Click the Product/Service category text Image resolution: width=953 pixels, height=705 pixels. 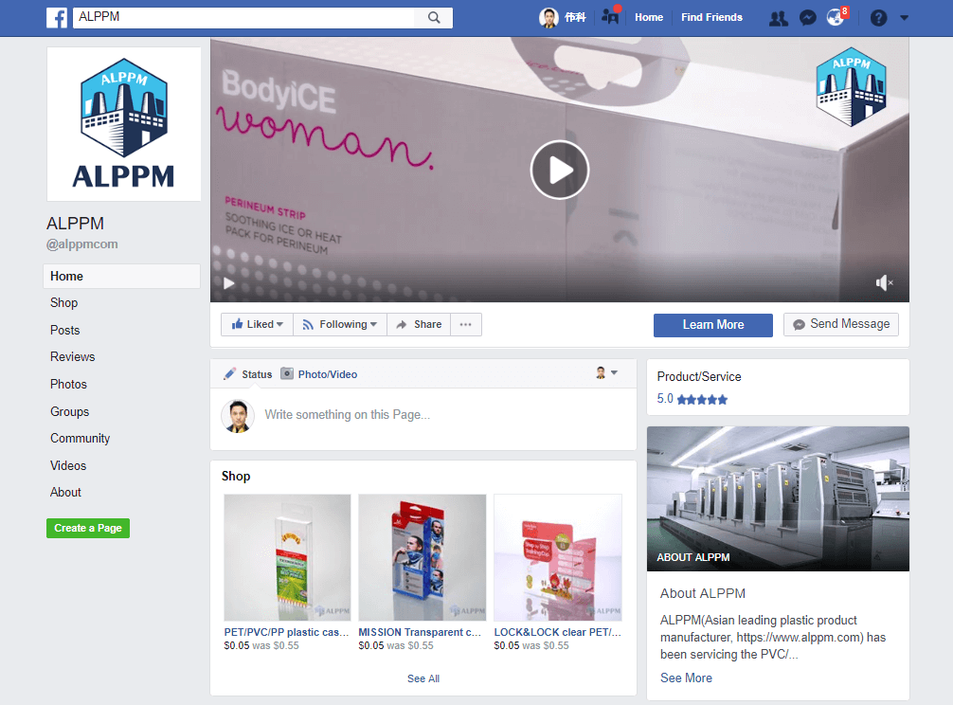(x=699, y=377)
